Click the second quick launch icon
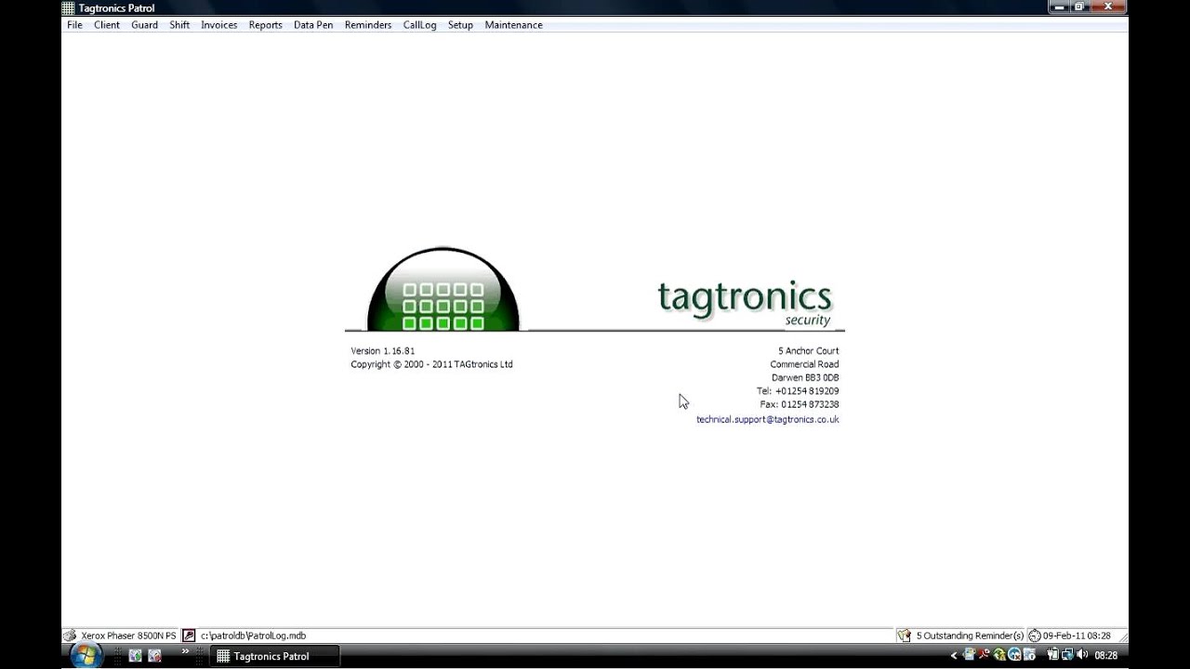The image size is (1190, 669). [x=154, y=656]
